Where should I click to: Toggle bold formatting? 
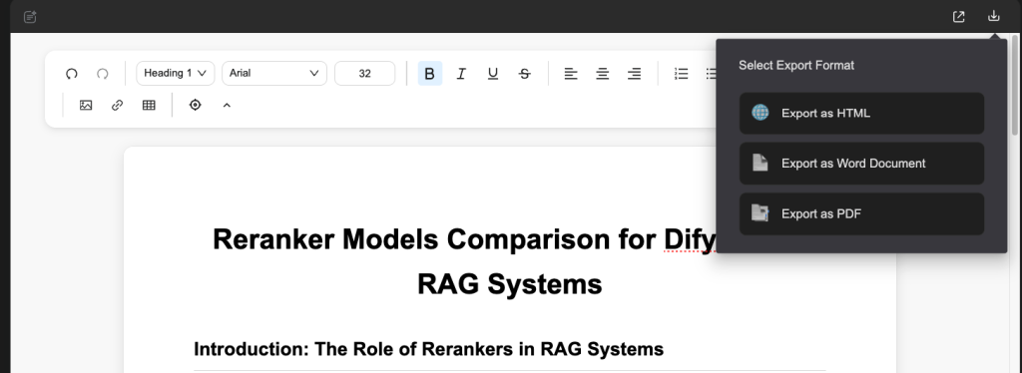click(429, 74)
